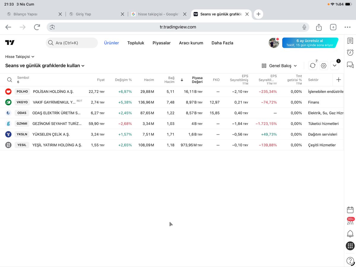Select POLİSAN HOLDİNG A.Ş. company name
This screenshot has height=267, width=356.
53,91
